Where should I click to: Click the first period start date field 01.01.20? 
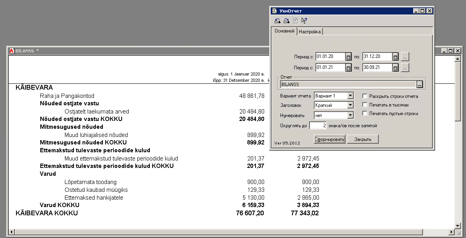[x=330, y=56]
